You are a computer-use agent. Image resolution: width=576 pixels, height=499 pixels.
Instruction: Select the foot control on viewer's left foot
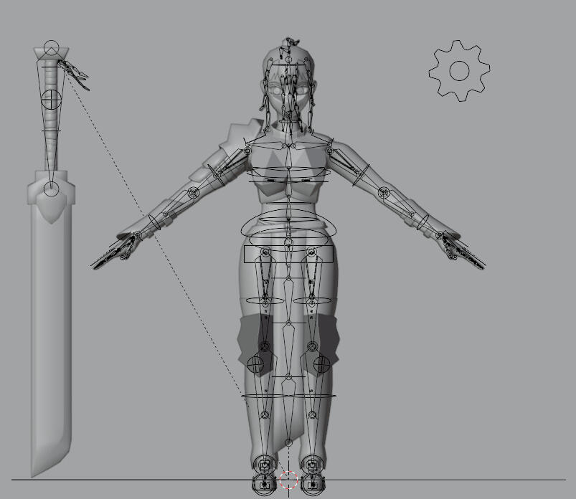click(x=265, y=485)
